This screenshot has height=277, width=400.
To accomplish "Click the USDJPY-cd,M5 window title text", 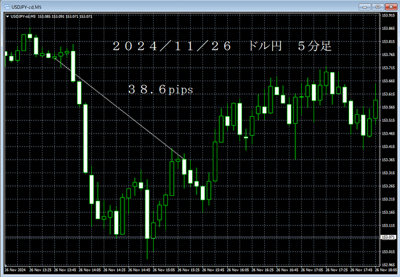I will [26, 7].
